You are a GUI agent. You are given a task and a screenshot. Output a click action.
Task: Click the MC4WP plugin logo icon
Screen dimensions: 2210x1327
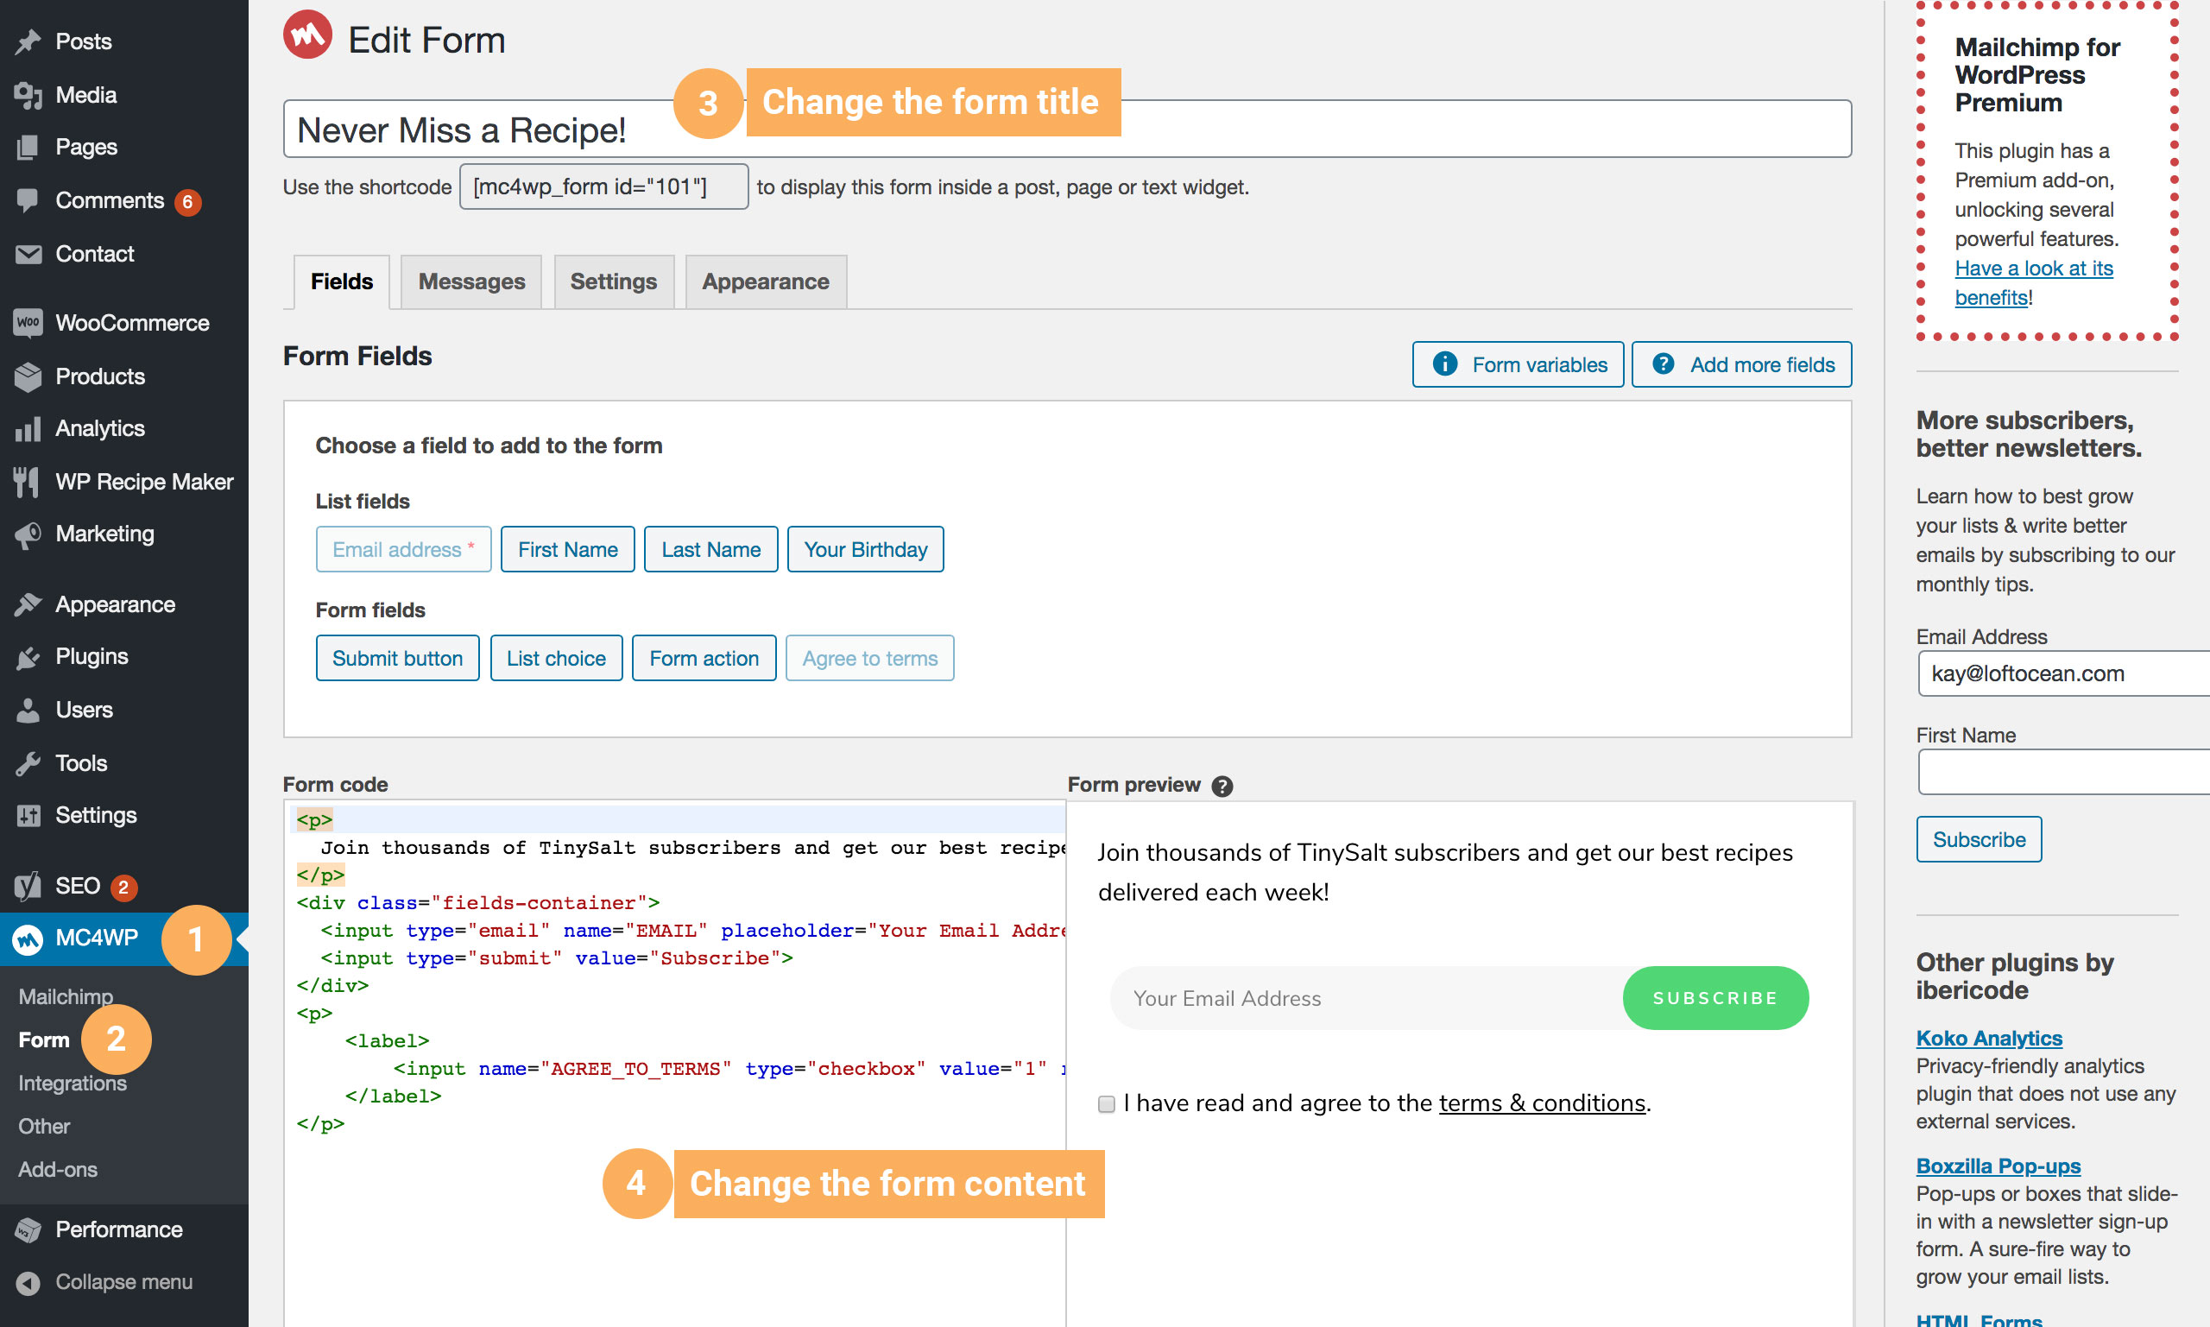[x=28, y=939]
